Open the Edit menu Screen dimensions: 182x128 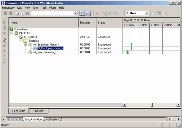(19, 8)
